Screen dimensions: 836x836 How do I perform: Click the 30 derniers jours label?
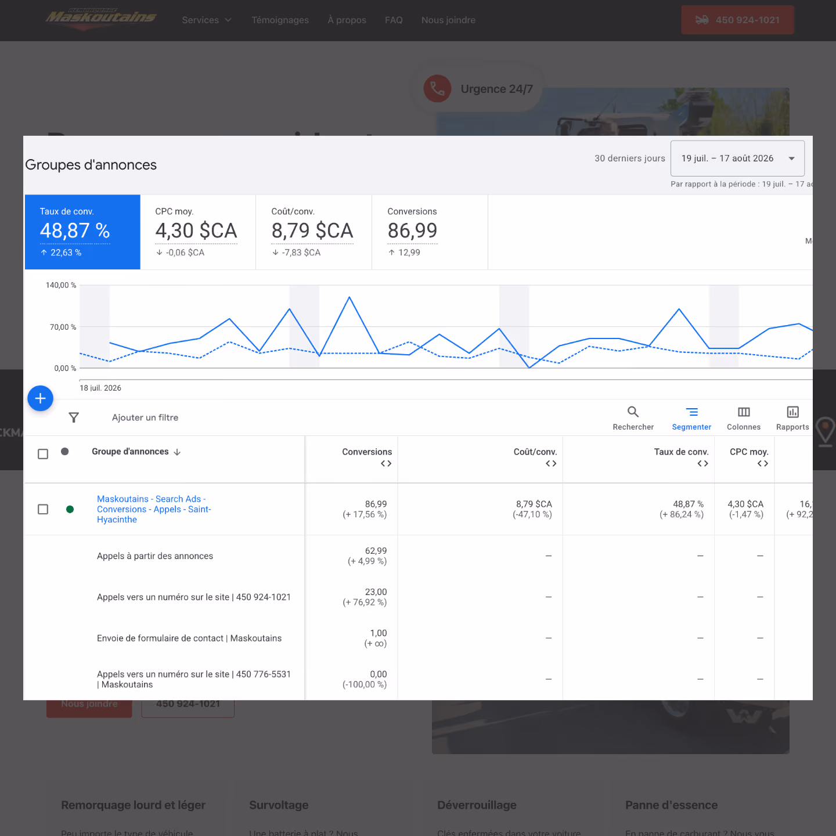[x=630, y=158]
